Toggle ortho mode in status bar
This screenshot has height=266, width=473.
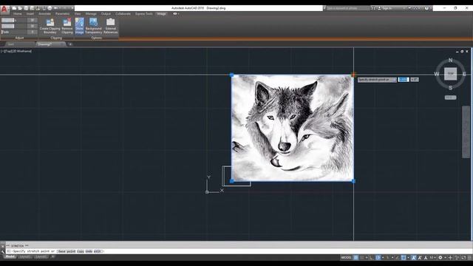pyautogui.click(x=372, y=258)
